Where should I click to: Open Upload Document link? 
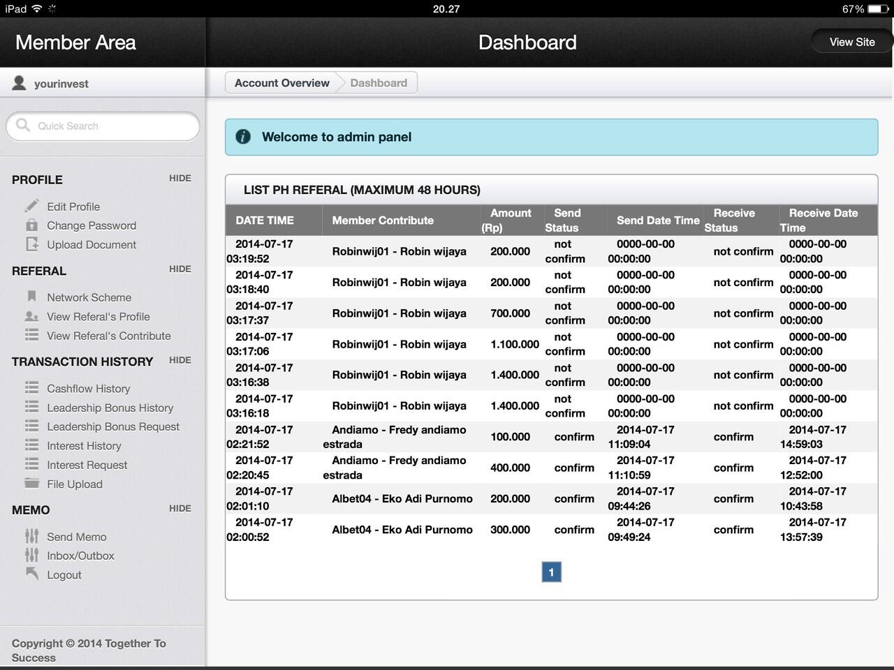91,244
